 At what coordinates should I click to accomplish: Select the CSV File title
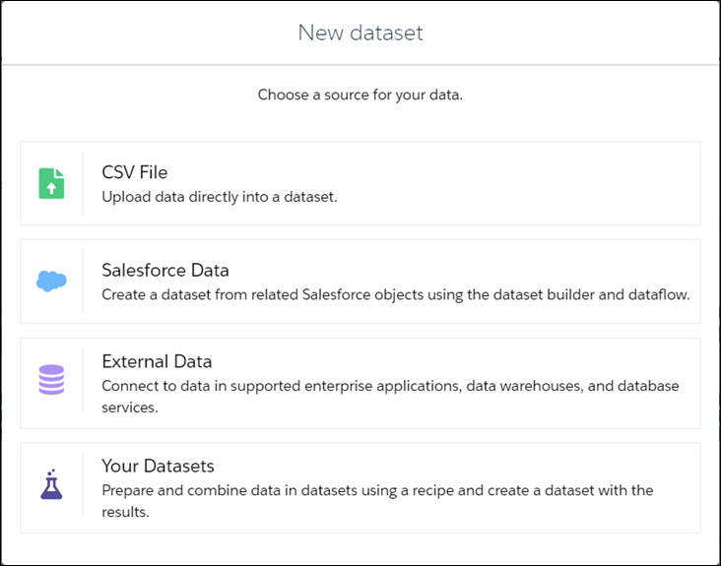tap(135, 172)
